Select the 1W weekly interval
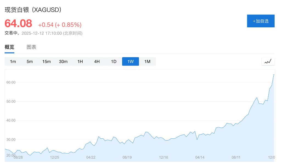281x166 pixels. tap(131, 62)
